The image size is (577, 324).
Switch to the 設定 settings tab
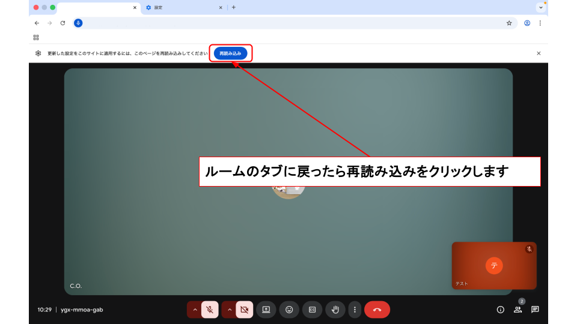tap(180, 8)
